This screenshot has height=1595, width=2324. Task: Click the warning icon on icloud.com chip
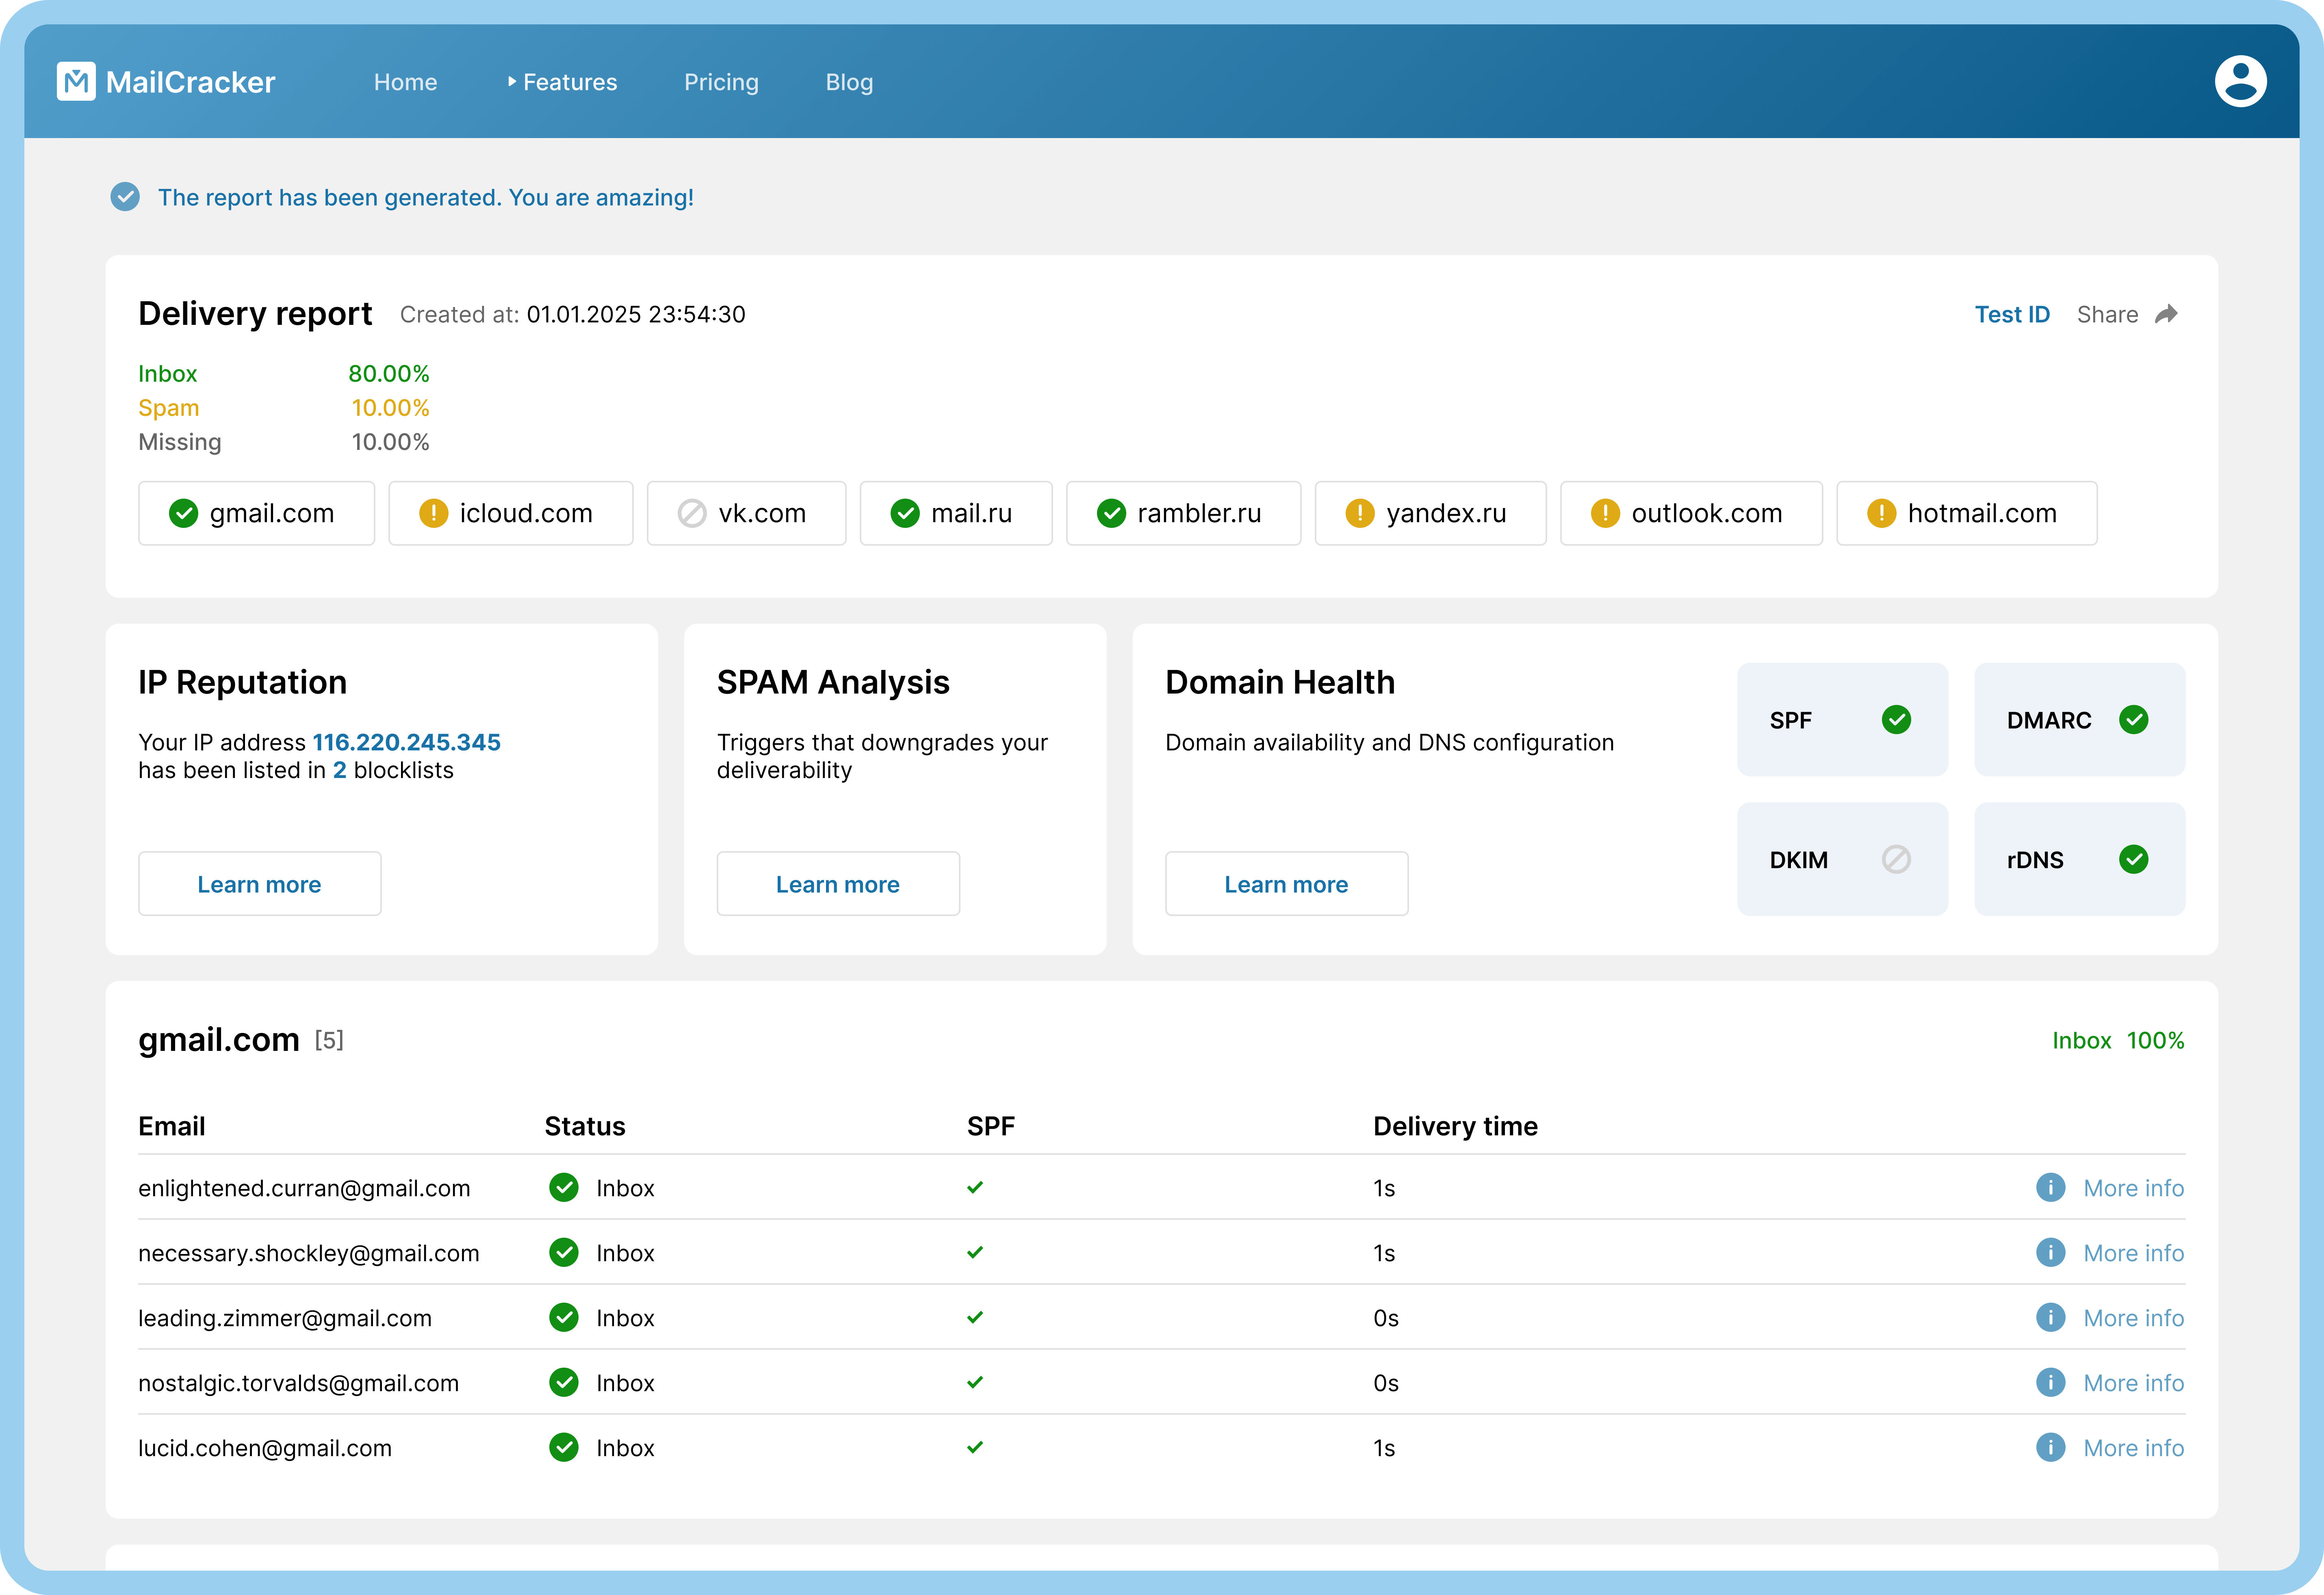pyautogui.click(x=433, y=514)
